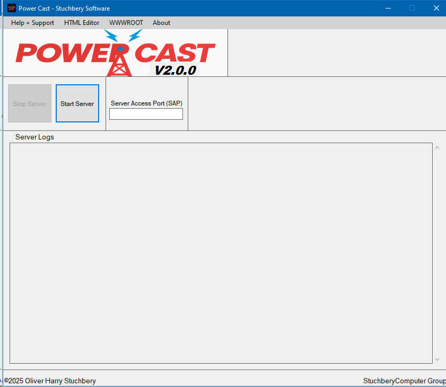Minimize the Power Cast window
The height and width of the screenshot is (387, 446).
388,8
